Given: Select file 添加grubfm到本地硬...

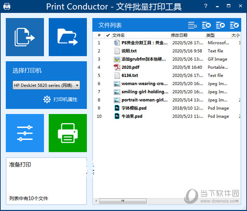Looking at the screenshot, I should [x=144, y=59].
